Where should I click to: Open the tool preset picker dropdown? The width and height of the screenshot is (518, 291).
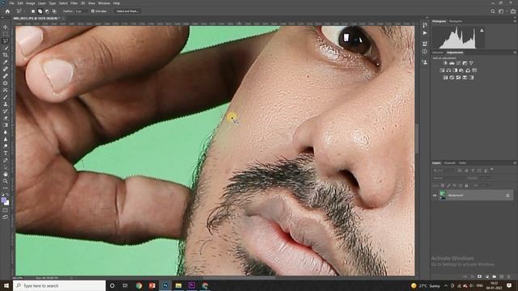coord(20,11)
